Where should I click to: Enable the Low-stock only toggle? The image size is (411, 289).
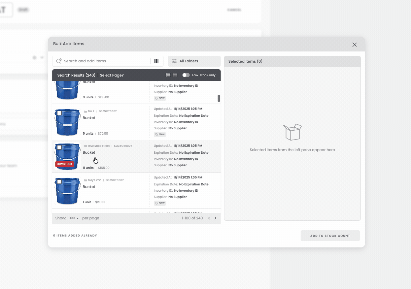[186, 75]
